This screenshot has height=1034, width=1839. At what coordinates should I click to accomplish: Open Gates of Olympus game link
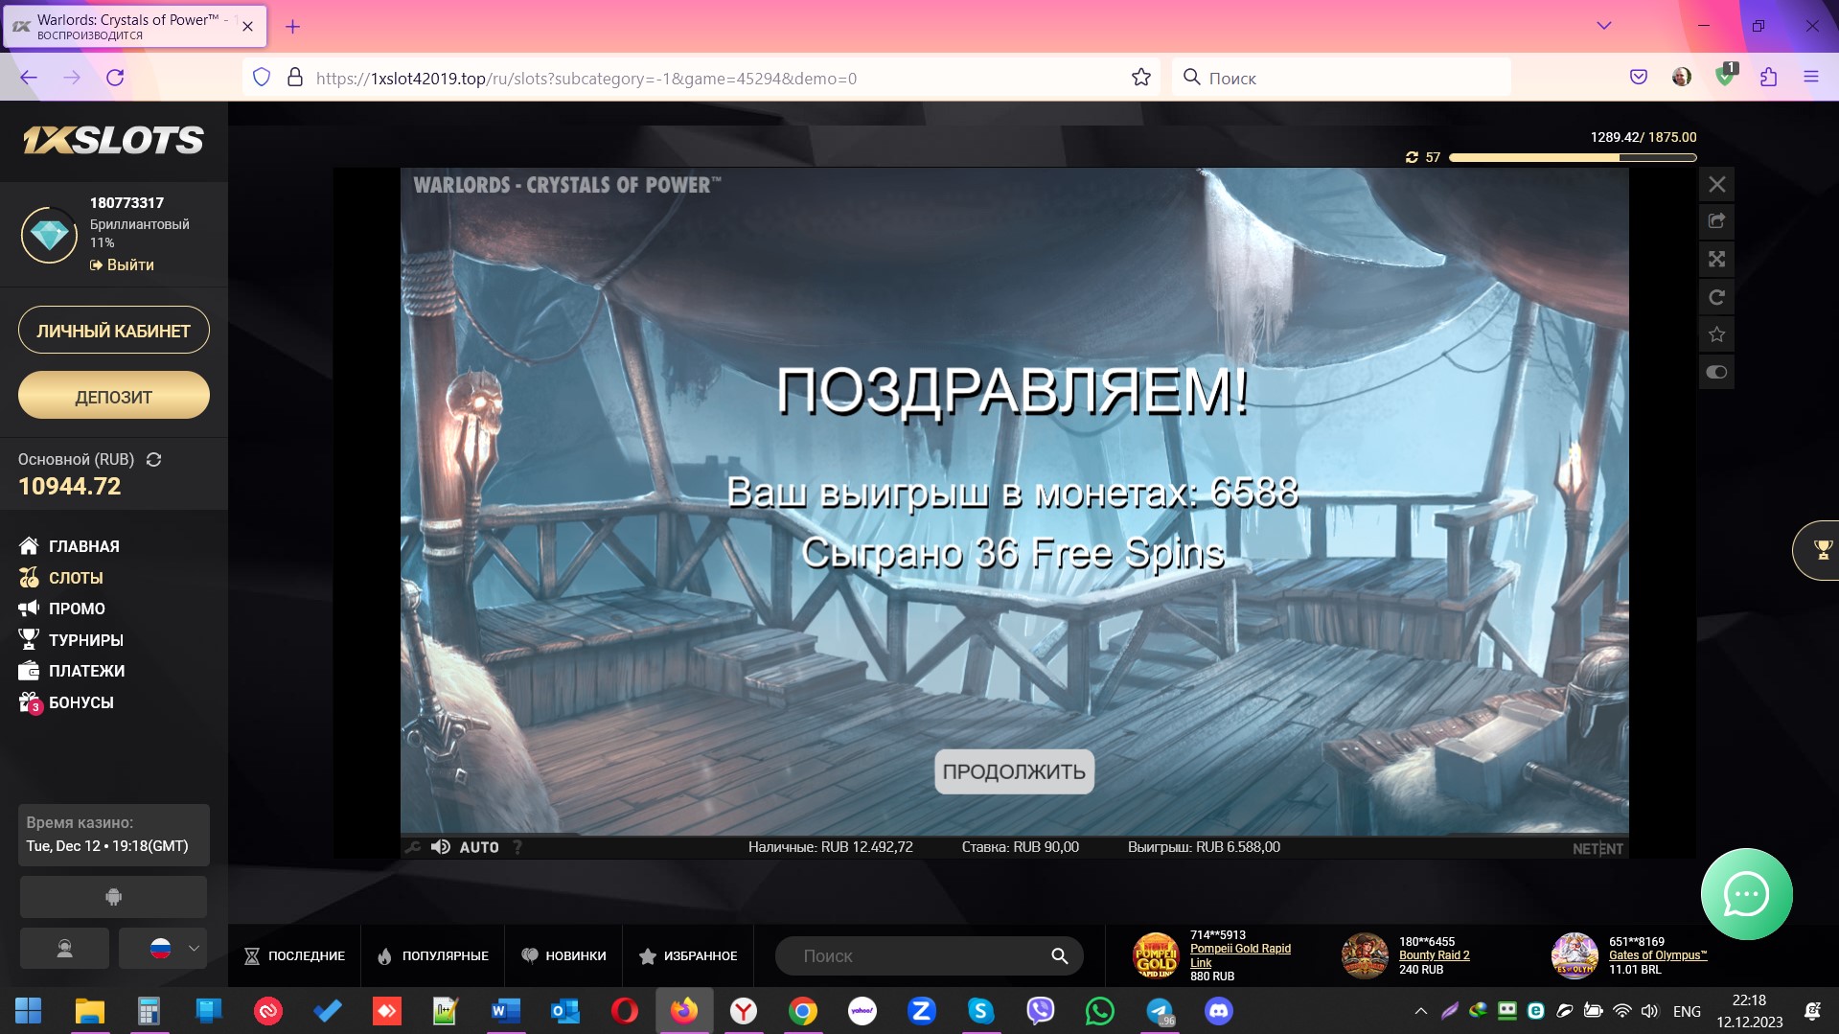coord(1658,955)
